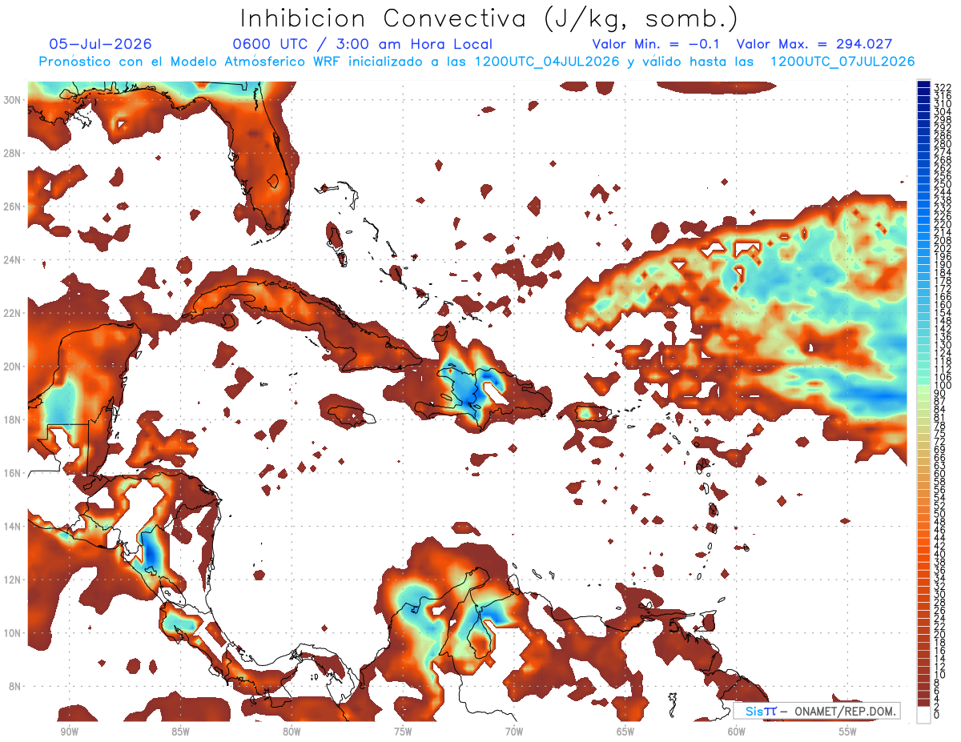Click the "250" color bar label
This screenshot has width=961, height=742.
tap(942, 185)
